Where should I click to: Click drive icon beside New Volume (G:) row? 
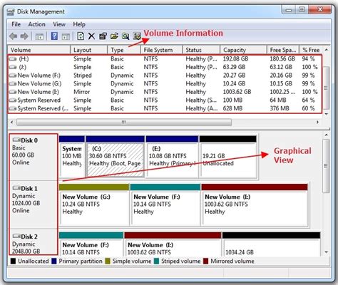[13, 84]
